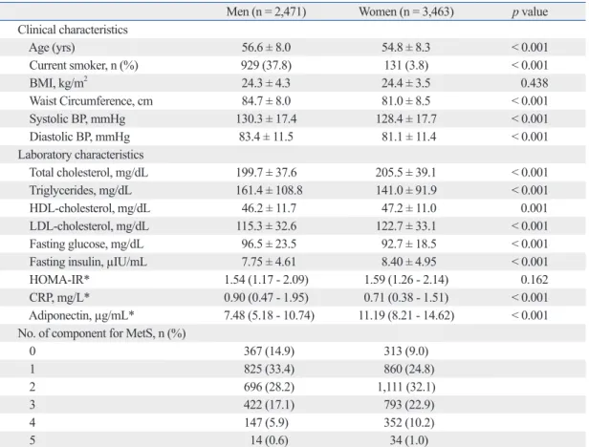Image resolution: width=589 pixels, height=447 pixels.
Task: Click the value '199.7 ± 37.6'
Action: coord(266,173)
